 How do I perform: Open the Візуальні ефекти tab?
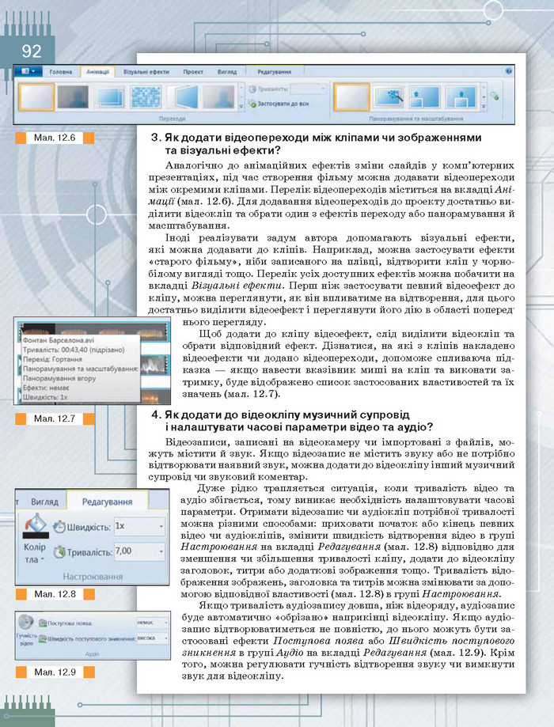pos(146,72)
